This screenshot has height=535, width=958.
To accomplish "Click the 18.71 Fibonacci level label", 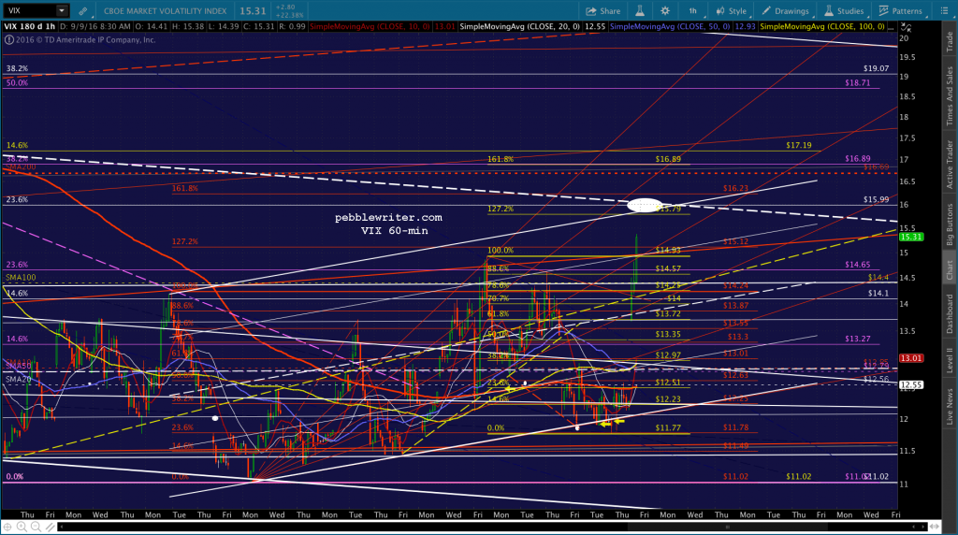I will pyautogui.click(x=858, y=82).
